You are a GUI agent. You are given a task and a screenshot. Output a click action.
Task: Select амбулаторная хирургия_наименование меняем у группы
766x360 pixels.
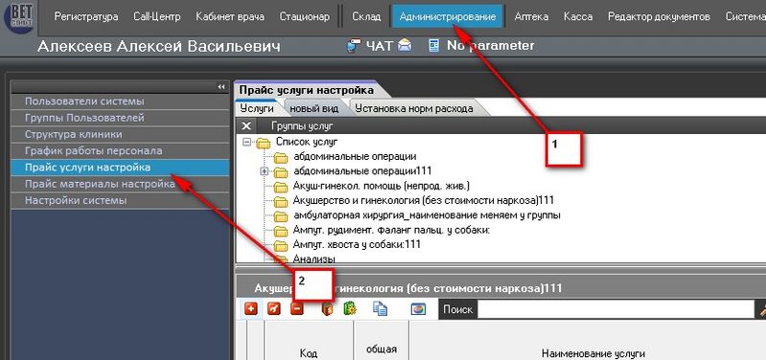(x=427, y=215)
